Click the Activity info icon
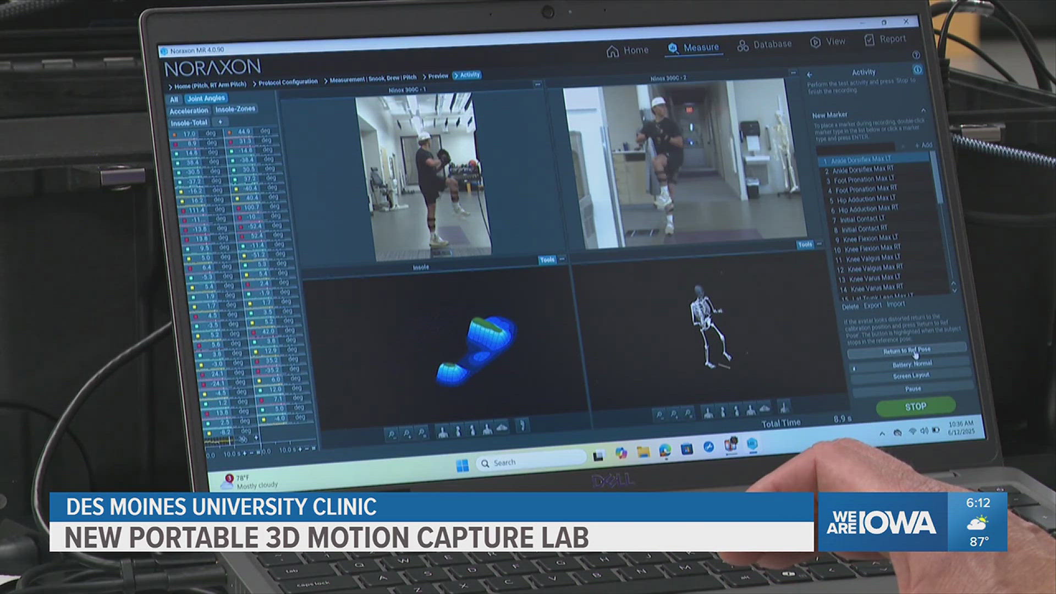Screen dimensions: 1056x594 tap(917, 70)
